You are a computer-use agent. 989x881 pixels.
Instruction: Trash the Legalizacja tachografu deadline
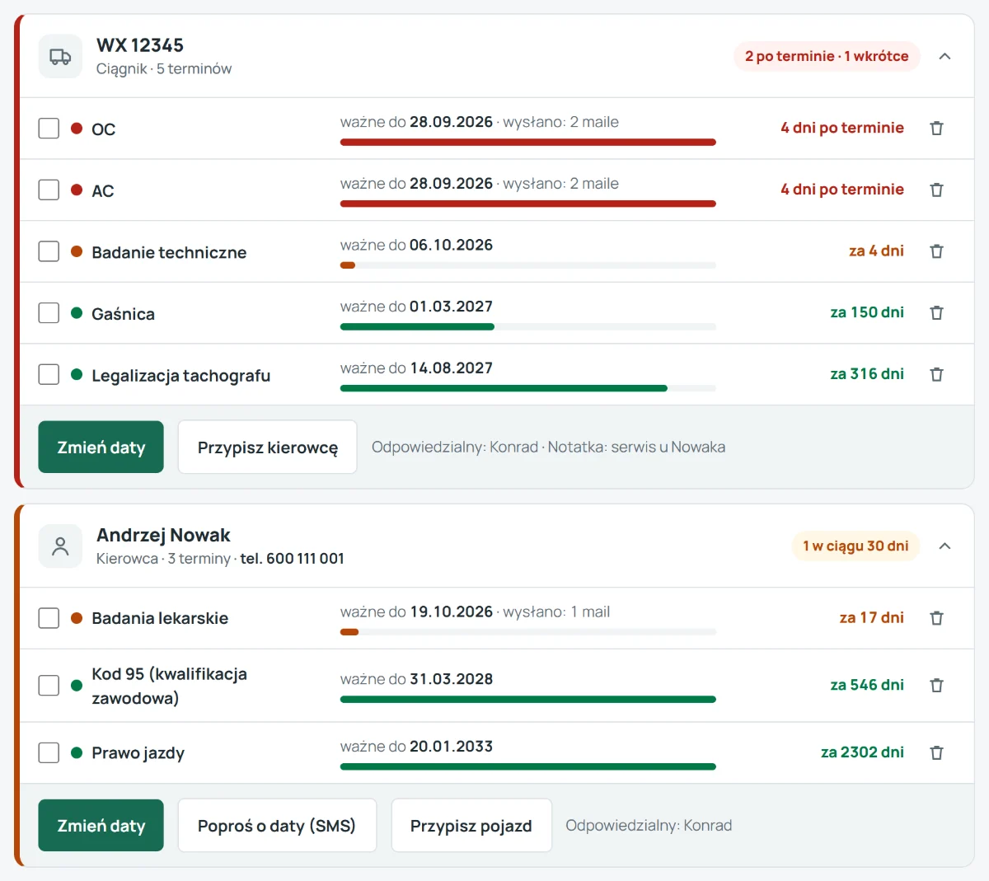(x=936, y=374)
